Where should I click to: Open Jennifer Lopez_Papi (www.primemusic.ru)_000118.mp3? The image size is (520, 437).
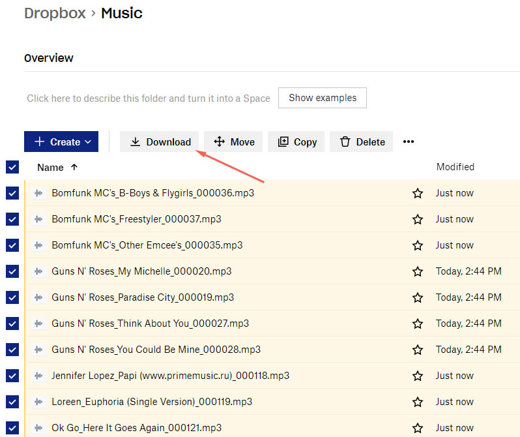171,376
